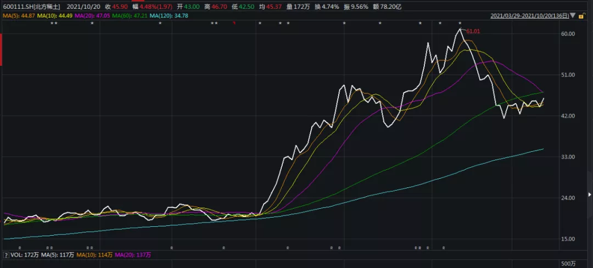Click the small red flag marker at chart top

coord(234,24)
